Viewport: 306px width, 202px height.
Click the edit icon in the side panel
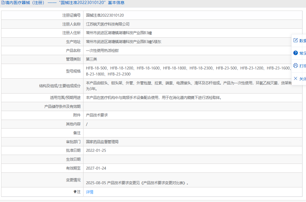295,40
